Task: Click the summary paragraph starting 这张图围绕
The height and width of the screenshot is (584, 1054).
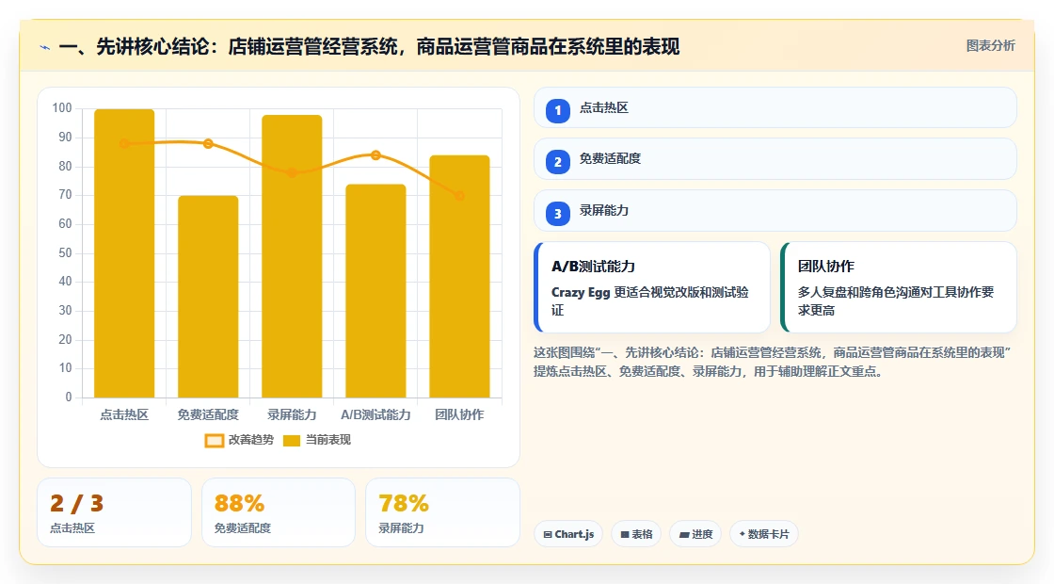Action: coord(773,362)
